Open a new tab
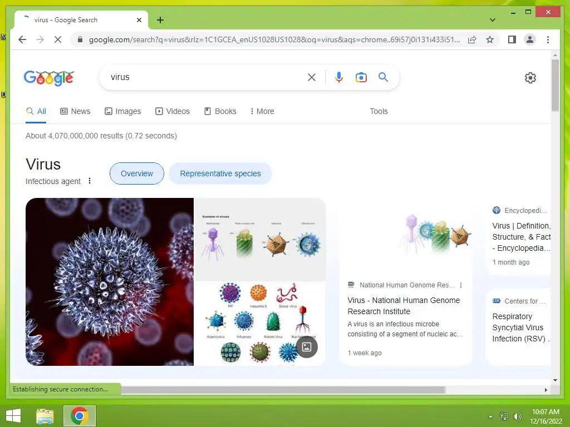Image resolution: width=570 pixels, height=427 pixels. click(x=160, y=20)
